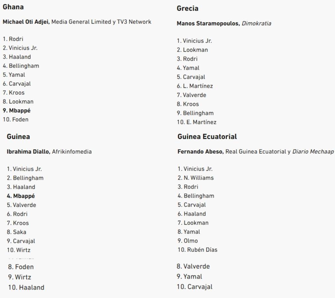Select journalist name Ibrahima Diallo
This screenshot has height=298, width=335.
[x=28, y=152]
